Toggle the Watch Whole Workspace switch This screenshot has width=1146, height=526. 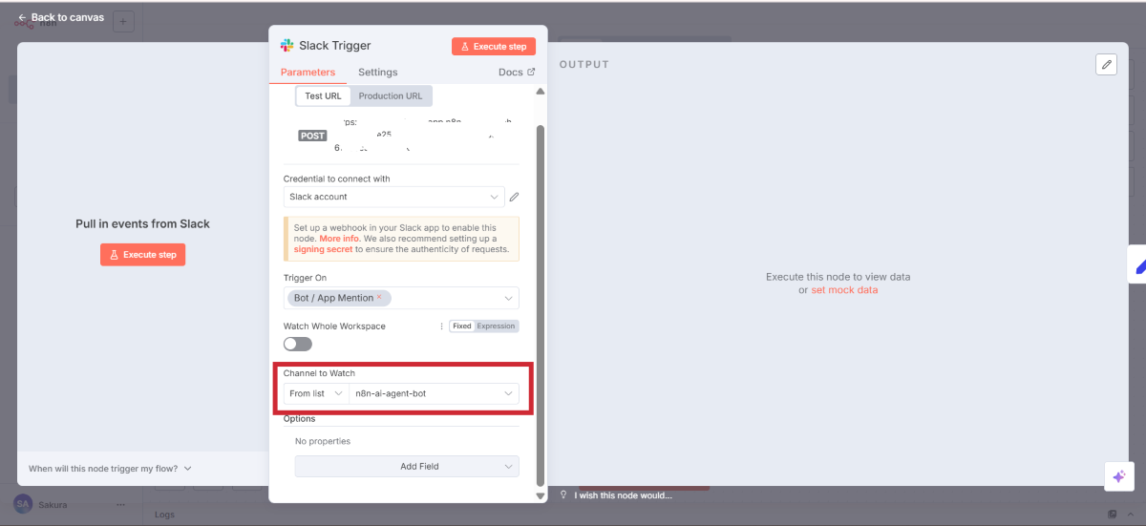[297, 344]
